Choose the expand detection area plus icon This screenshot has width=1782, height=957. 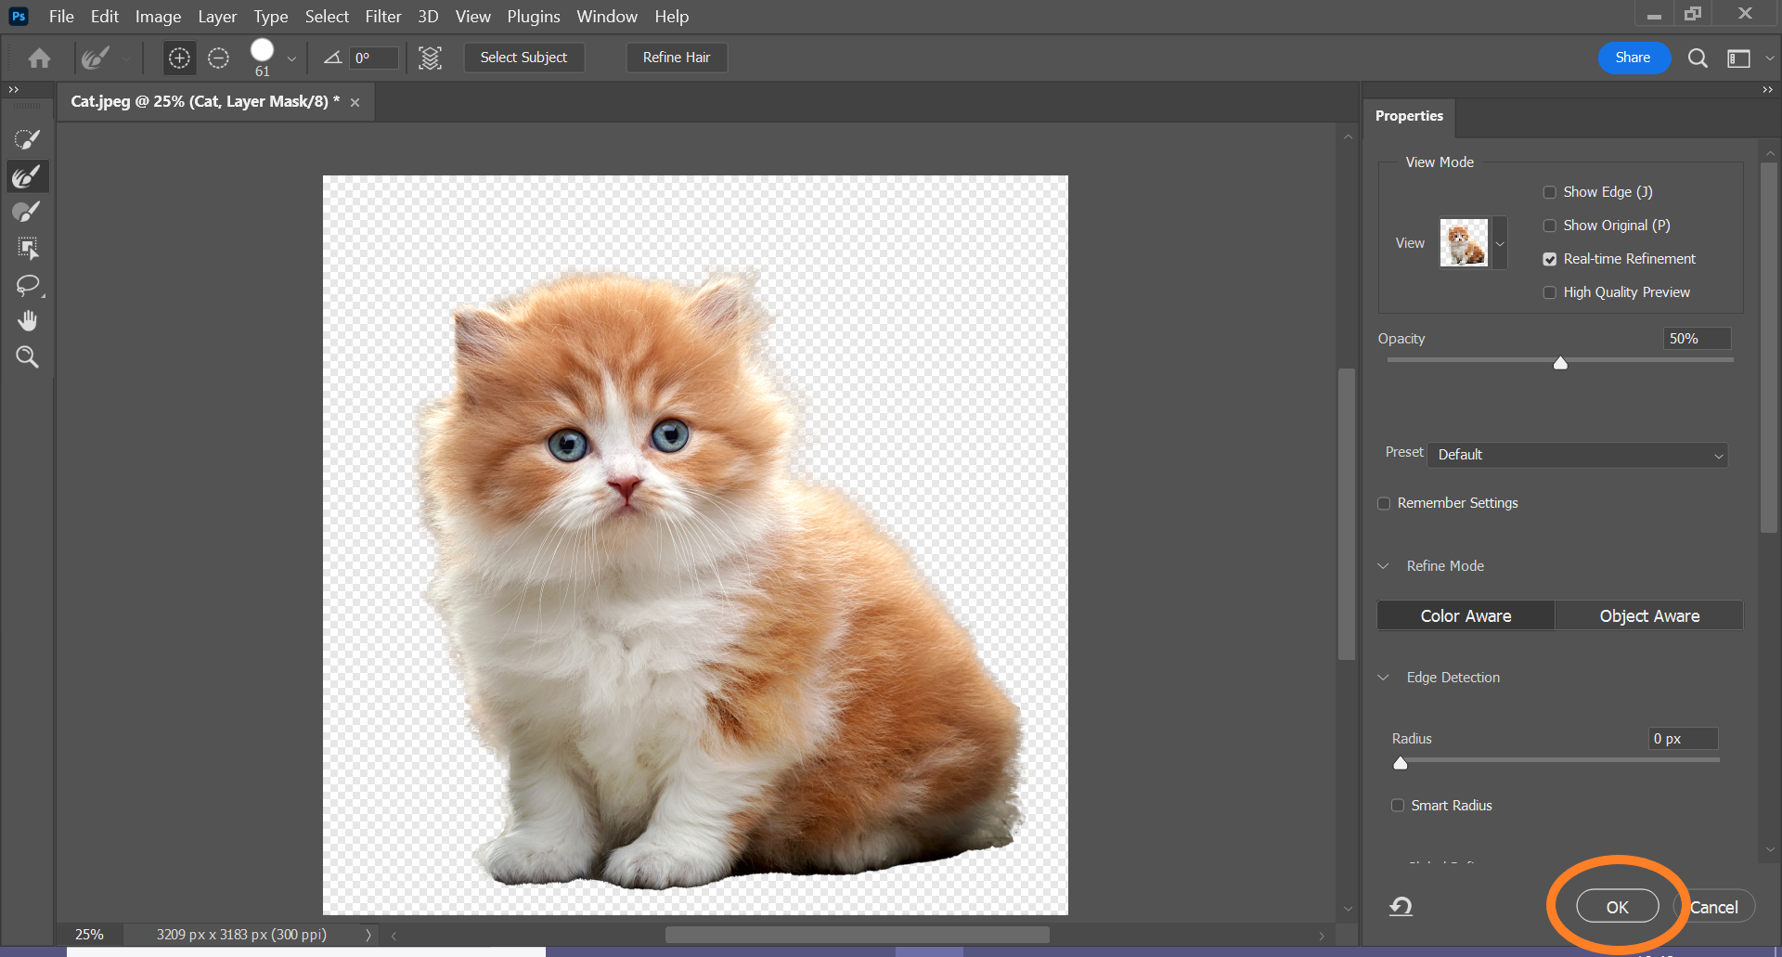pos(179,58)
